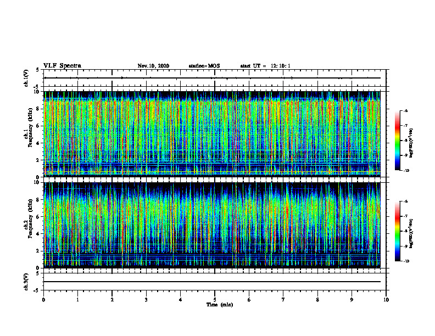435x336 pixels.
Task: Click the ch.3 voltage waveform trace
Action: (x=212, y=282)
